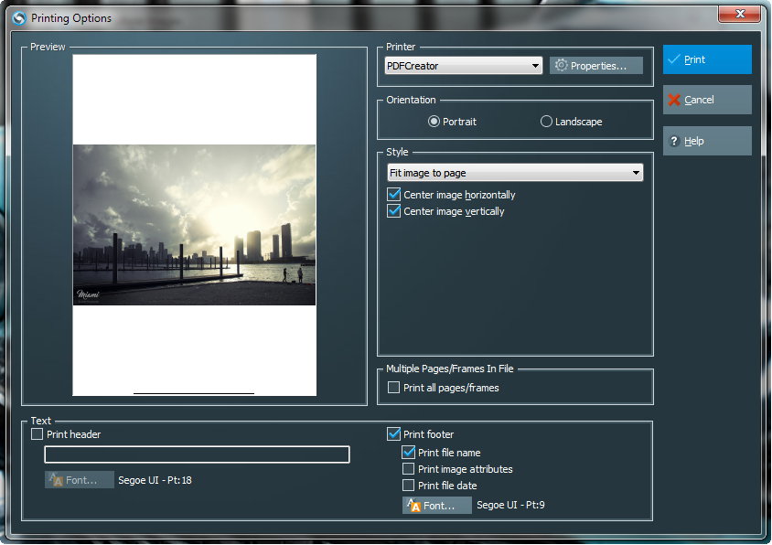
Task: Enable the Print header checkbox
Action: [38, 434]
